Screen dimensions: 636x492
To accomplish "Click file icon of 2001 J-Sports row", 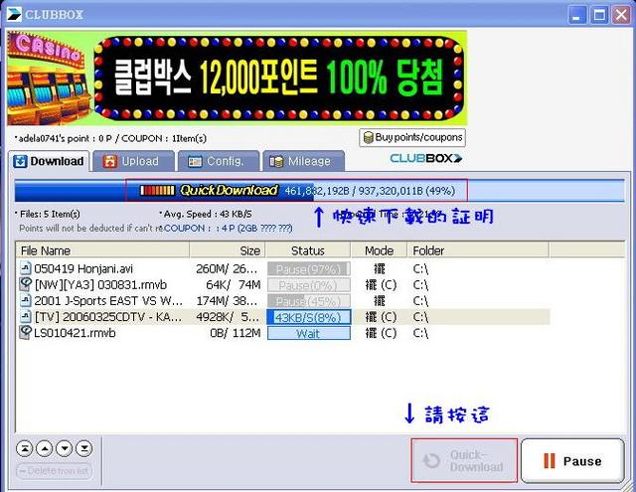I will (26, 300).
